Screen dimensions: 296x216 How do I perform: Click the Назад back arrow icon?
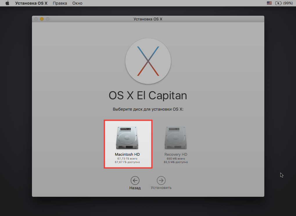pos(135,180)
